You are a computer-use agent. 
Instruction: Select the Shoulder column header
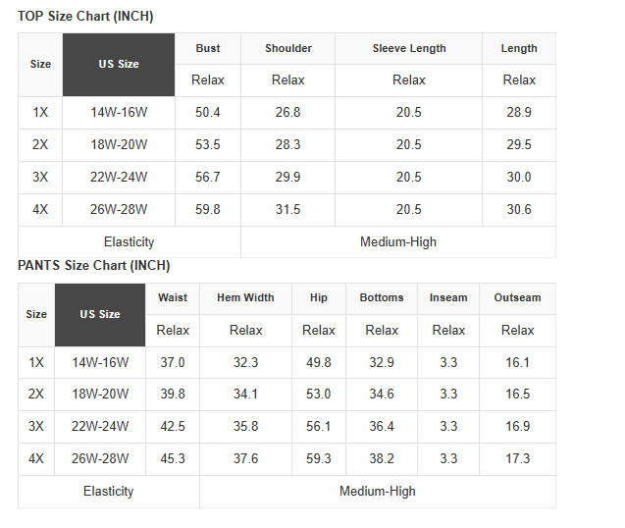(288, 48)
